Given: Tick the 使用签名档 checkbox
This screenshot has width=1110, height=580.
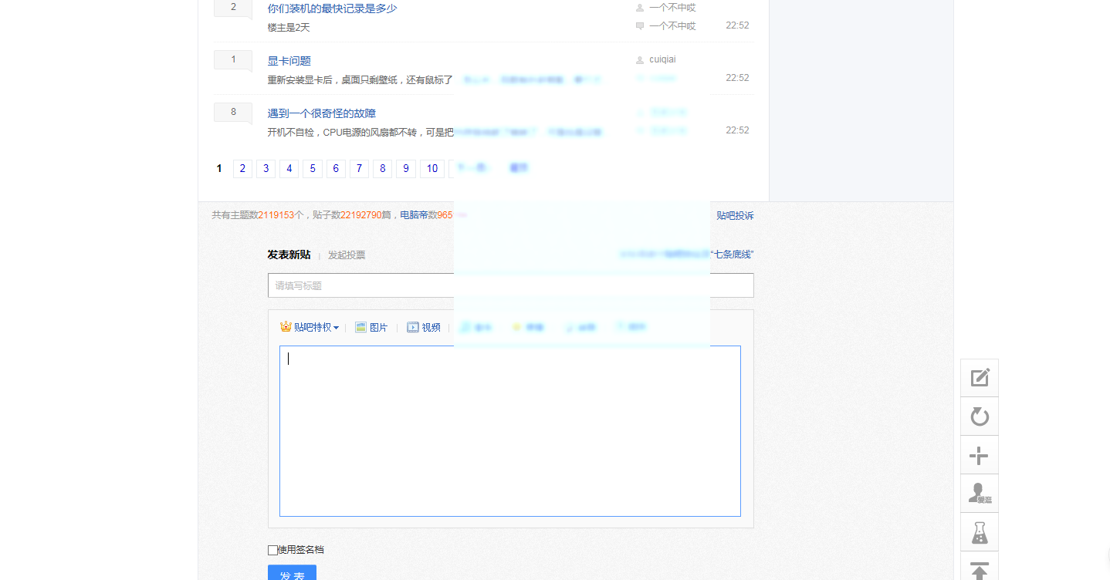Looking at the screenshot, I should 272,550.
